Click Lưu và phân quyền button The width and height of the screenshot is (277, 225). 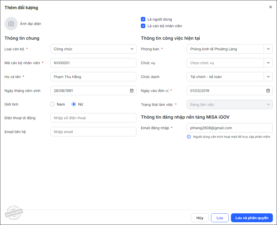tap(251, 218)
